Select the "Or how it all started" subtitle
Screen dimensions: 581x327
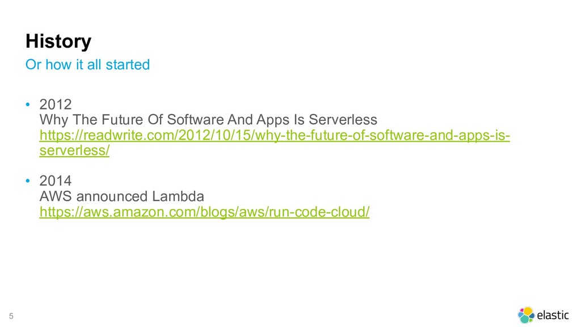tap(88, 65)
